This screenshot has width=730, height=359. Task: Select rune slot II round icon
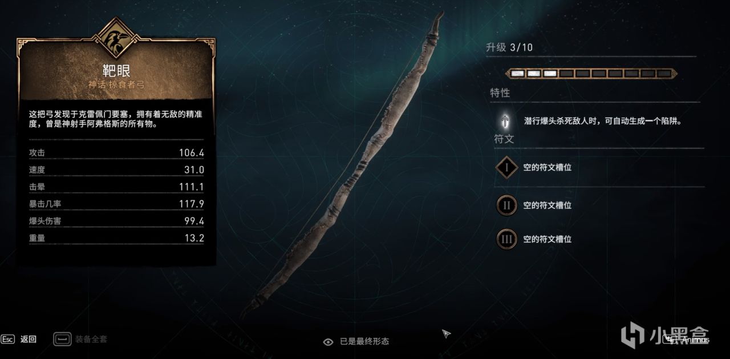pyautogui.click(x=506, y=205)
